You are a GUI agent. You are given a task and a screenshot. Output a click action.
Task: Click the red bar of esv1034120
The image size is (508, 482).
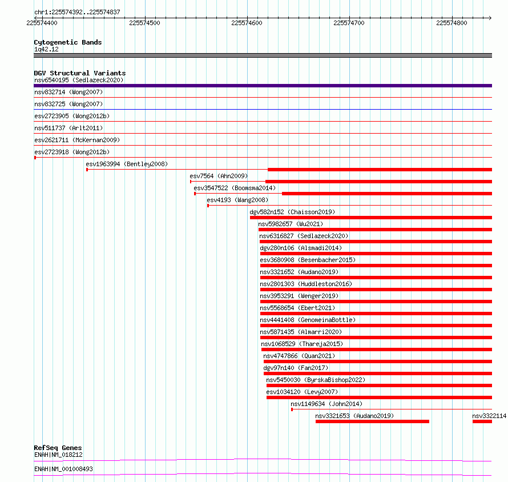pos(380,397)
